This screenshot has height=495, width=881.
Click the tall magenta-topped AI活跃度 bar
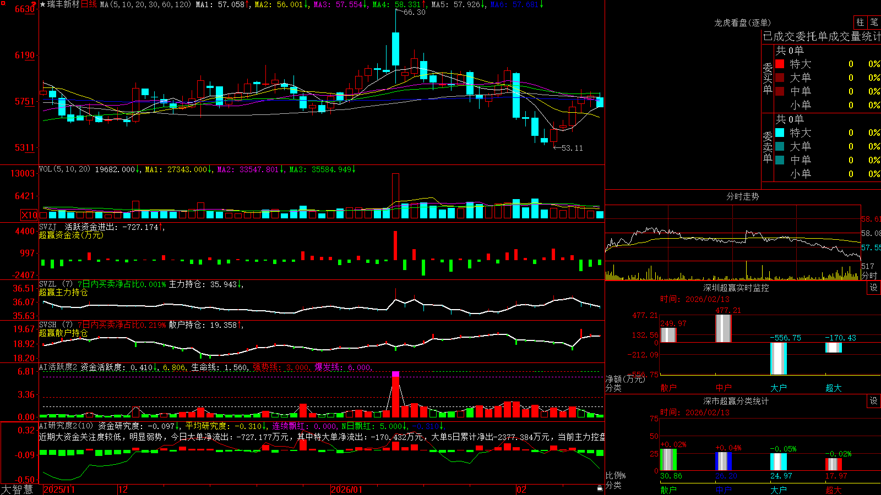[395, 394]
